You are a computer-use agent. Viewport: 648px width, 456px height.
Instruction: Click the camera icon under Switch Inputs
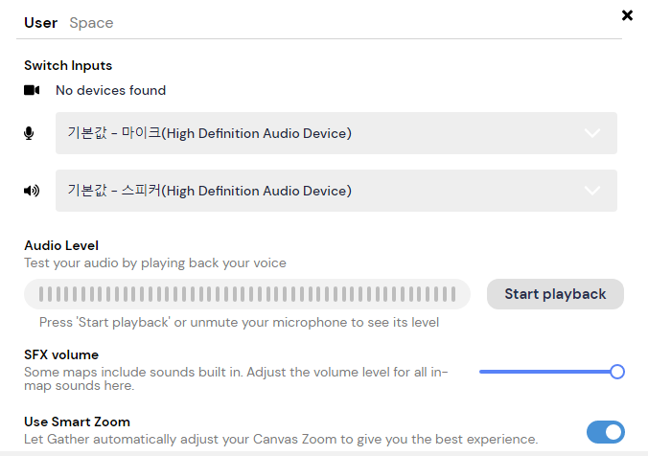32,90
